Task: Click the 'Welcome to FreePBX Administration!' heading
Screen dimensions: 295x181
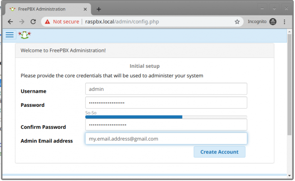Action: pos(63,51)
